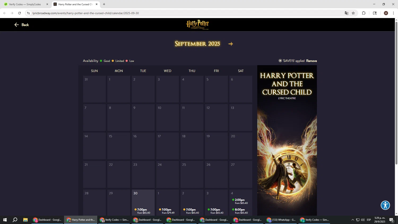Open the side panel search icon in Chrome
The height and width of the screenshot is (224, 398).
(375, 13)
